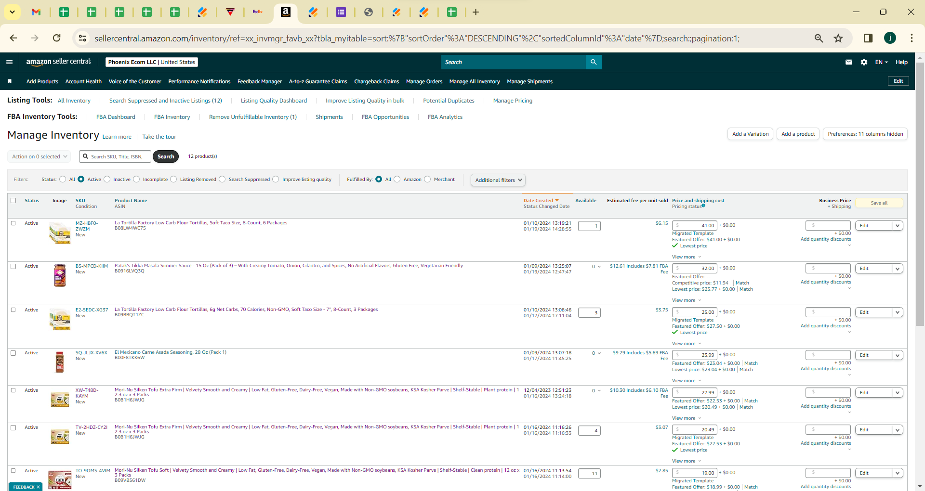This screenshot has width=925, height=491.
Task: Select the Inactive status filter
Action: pos(107,179)
